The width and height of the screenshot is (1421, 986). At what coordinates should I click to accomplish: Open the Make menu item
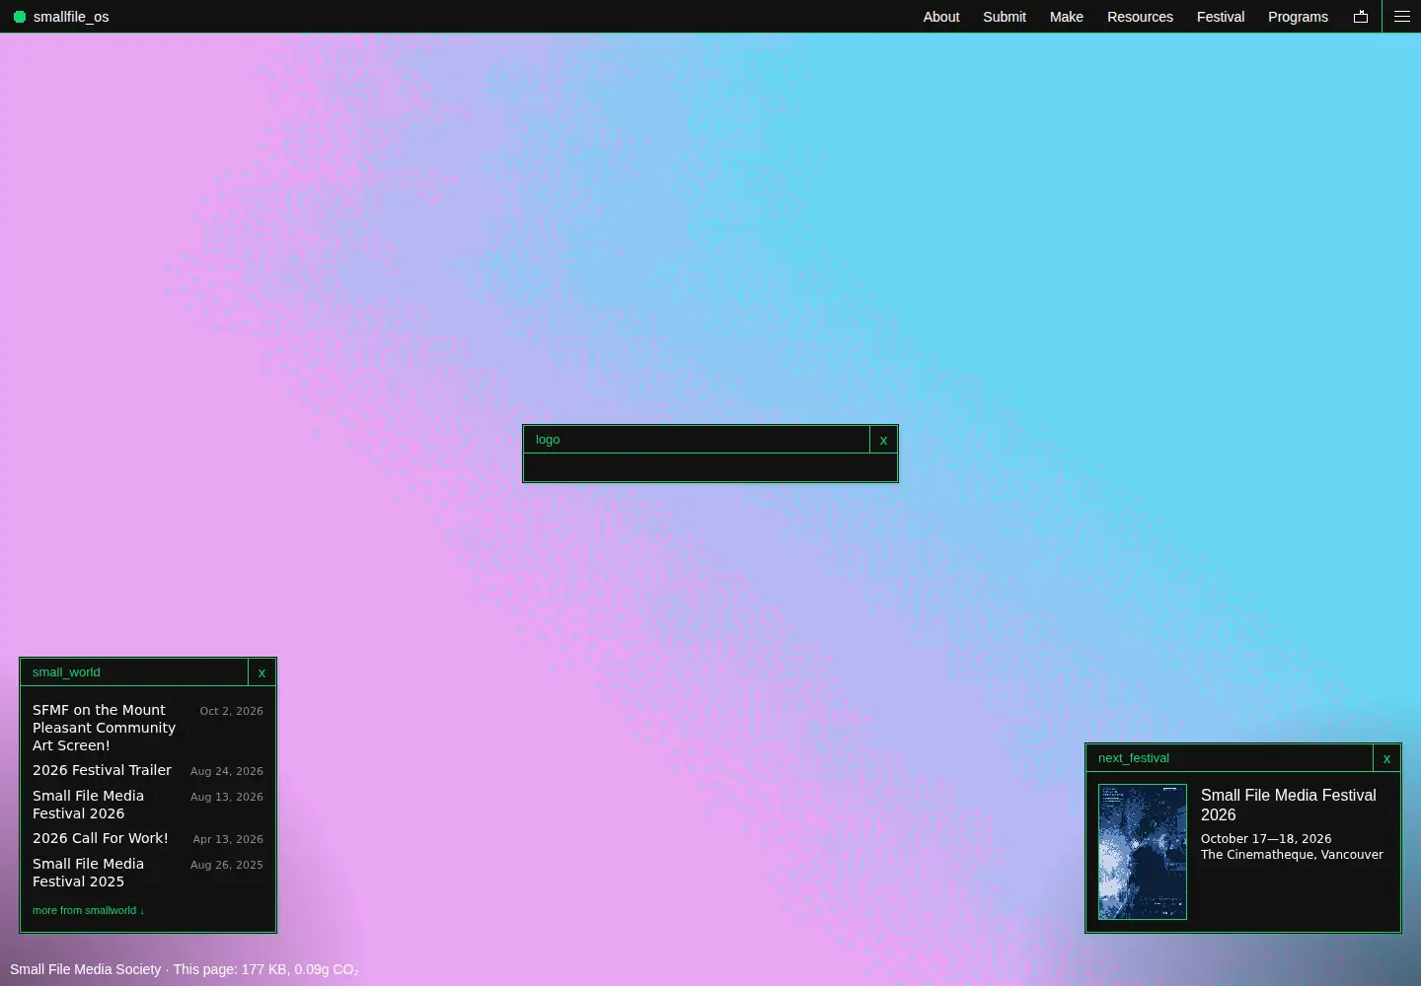(x=1067, y=17)
